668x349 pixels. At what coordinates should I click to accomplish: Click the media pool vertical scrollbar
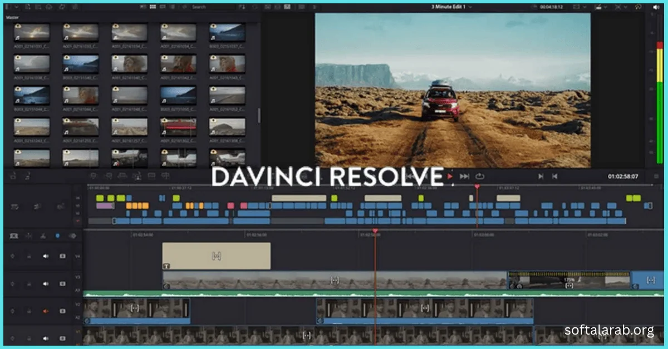tap(258, 115)
